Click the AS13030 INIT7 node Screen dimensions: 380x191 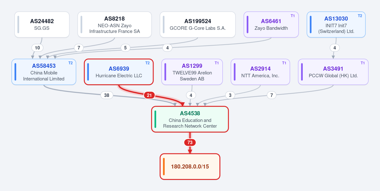click(x=336, y=24)
